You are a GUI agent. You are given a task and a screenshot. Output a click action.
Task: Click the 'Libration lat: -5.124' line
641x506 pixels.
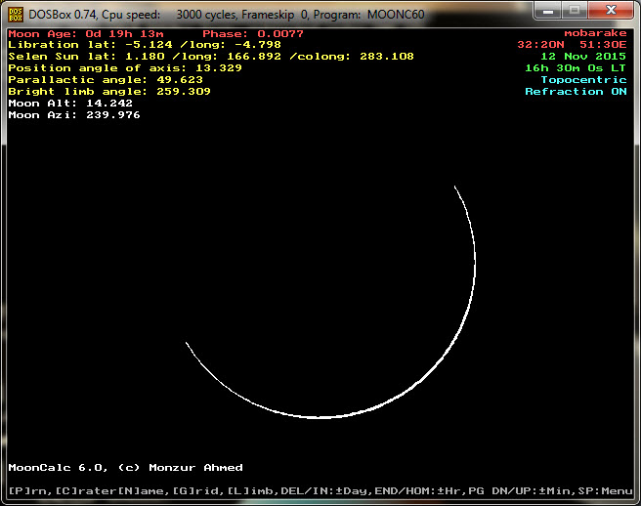90,45
